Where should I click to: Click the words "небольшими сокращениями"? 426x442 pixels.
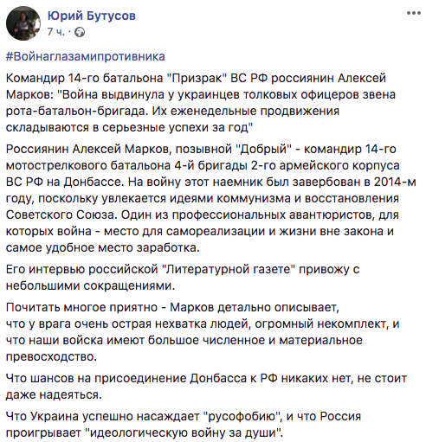coord(90,286)
